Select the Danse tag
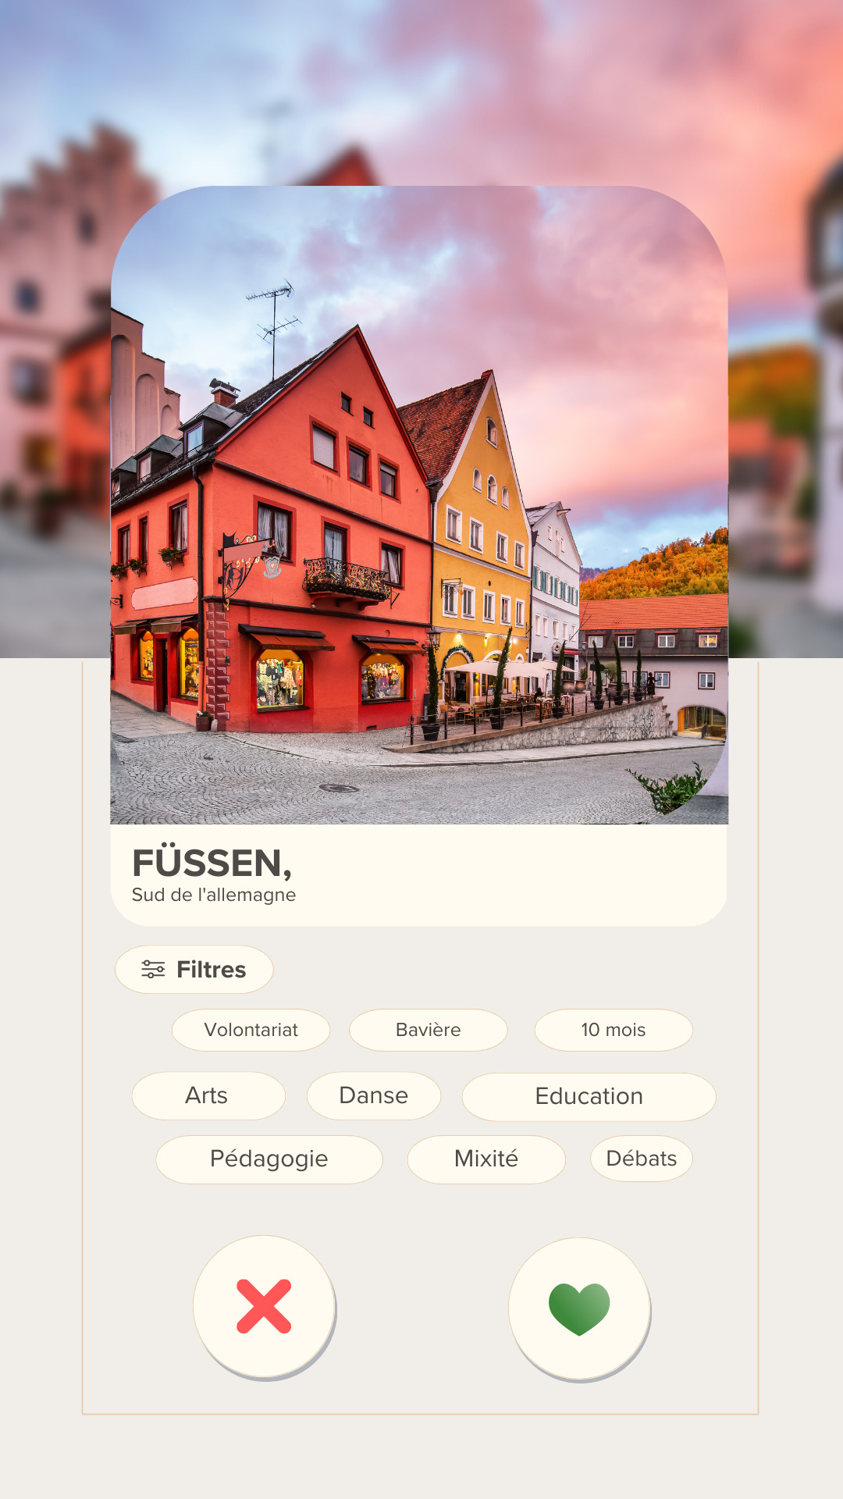Image resolution: width=843 pixels, height=1499 pixels. click(x=374, y=1095)
